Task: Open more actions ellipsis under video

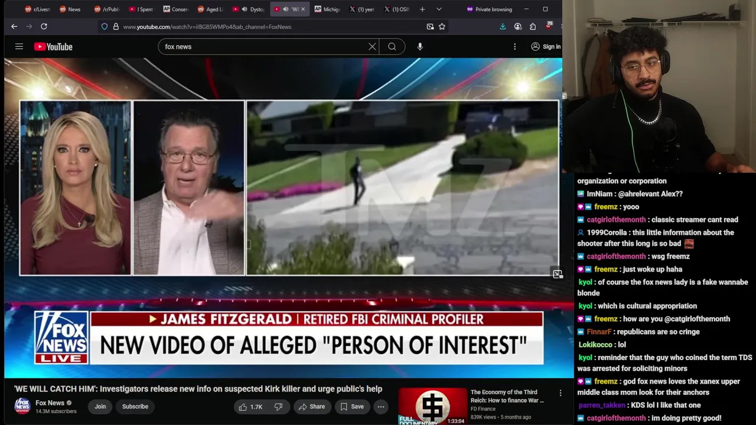Action: pos(381,407)
